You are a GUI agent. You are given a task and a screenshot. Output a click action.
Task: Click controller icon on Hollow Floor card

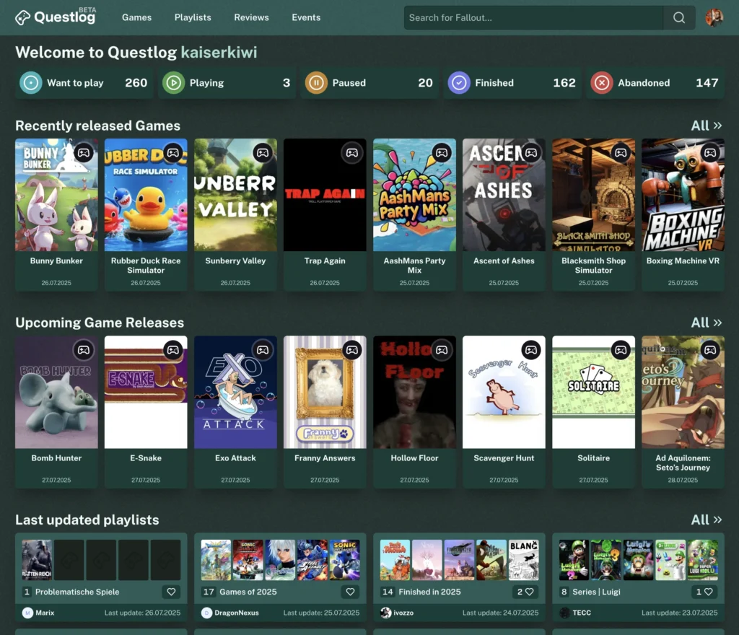click(x=442, y=350)
